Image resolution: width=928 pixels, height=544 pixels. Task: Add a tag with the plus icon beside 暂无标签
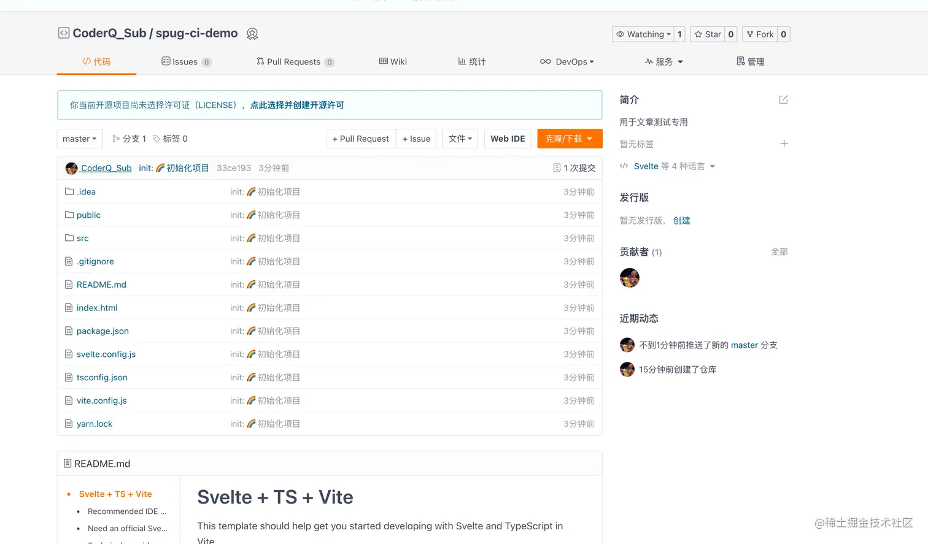click(784, 144)
